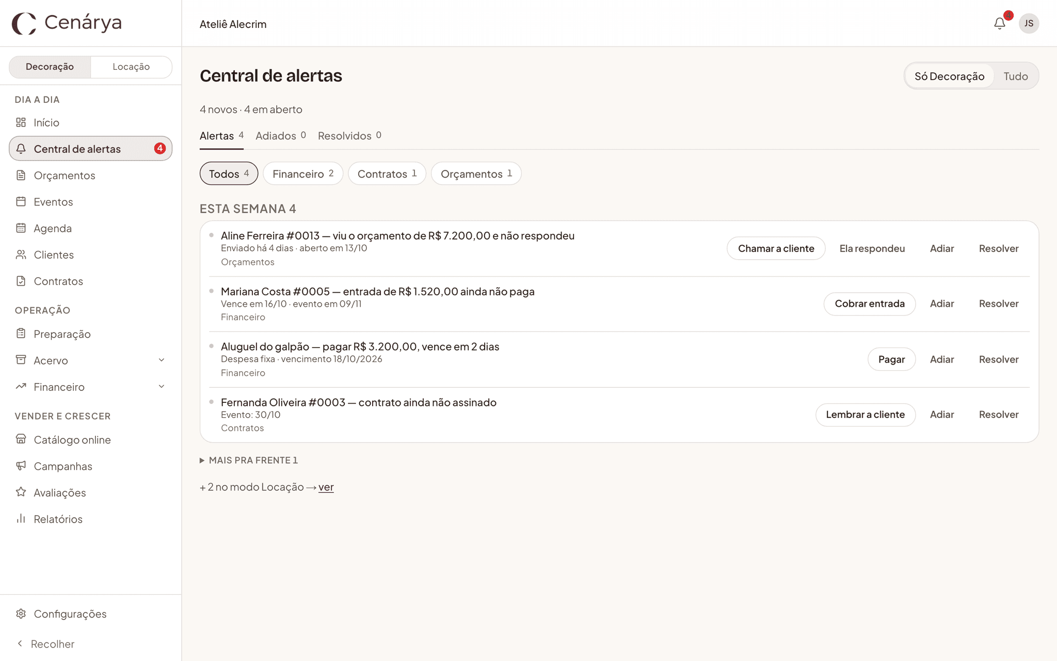Select the Tudo filter
The width and height of the screenshot is (1057, 661).
tap(1015, 76)
